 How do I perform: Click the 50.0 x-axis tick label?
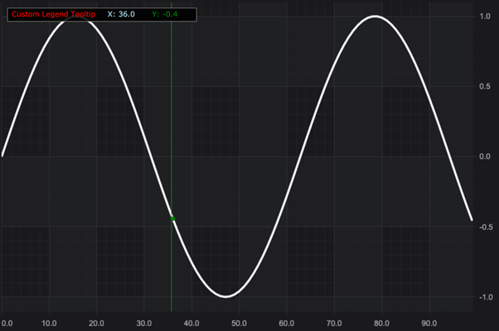point(240,324)
